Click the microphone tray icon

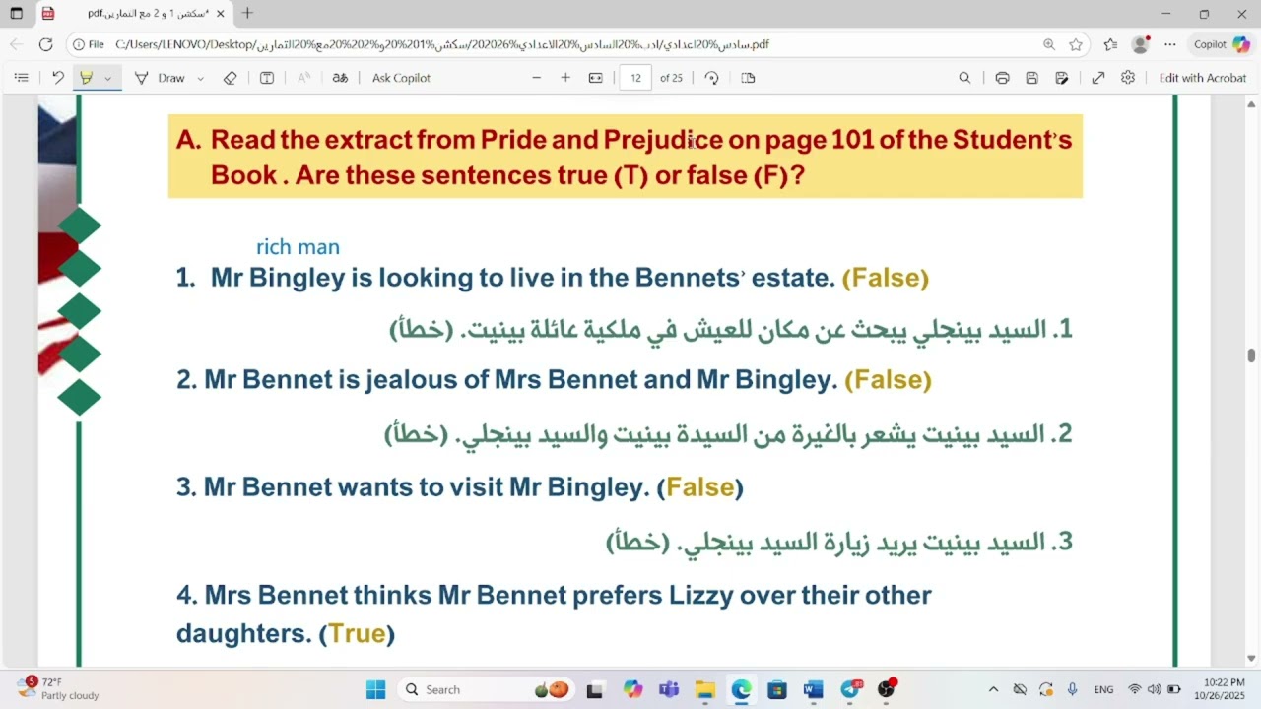point(1072,690)
